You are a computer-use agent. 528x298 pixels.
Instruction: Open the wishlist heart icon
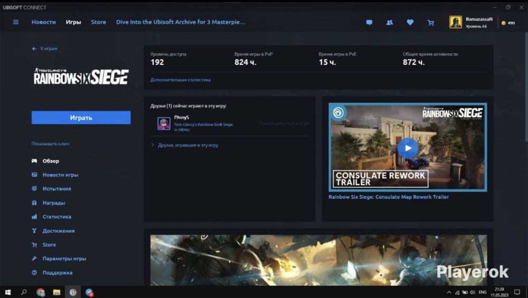[410, 23]
